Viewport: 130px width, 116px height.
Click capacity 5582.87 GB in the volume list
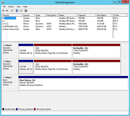click(83, 29)
